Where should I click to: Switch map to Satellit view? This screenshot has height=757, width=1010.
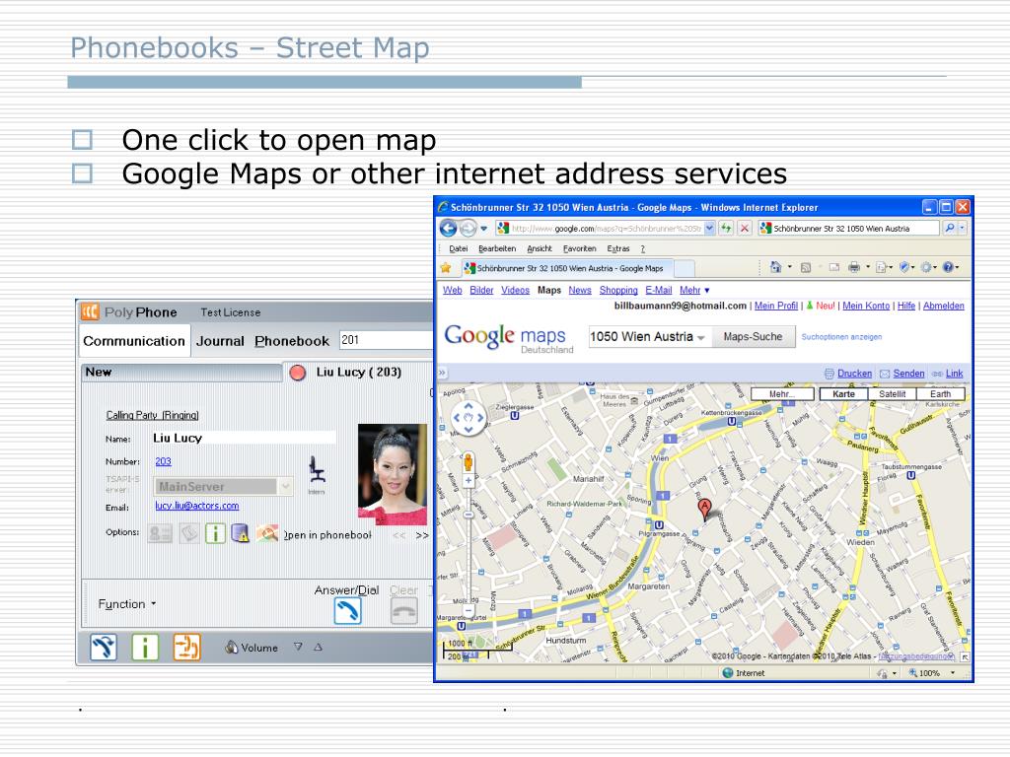tap(892, 394)
